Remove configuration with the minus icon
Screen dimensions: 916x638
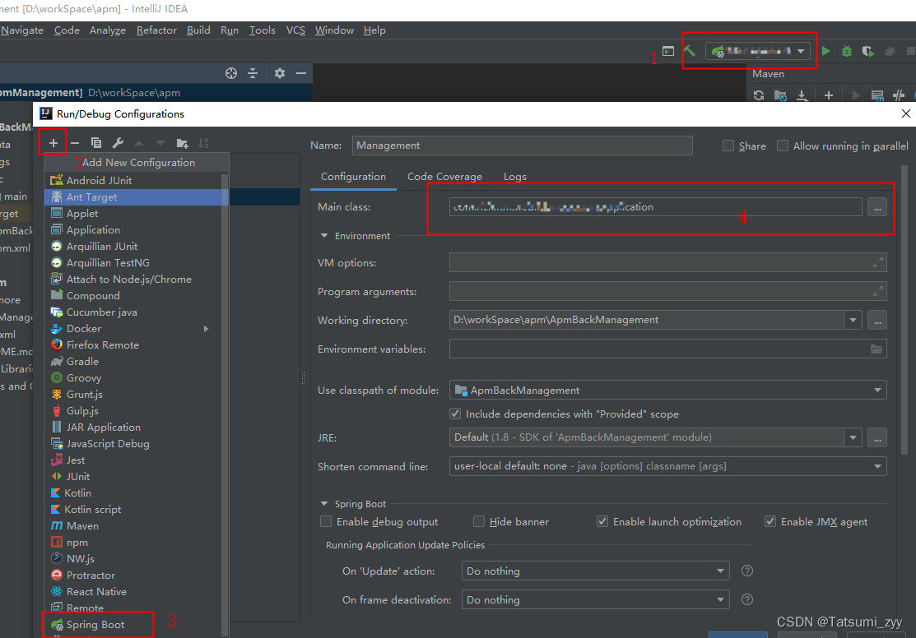(75, 143)
